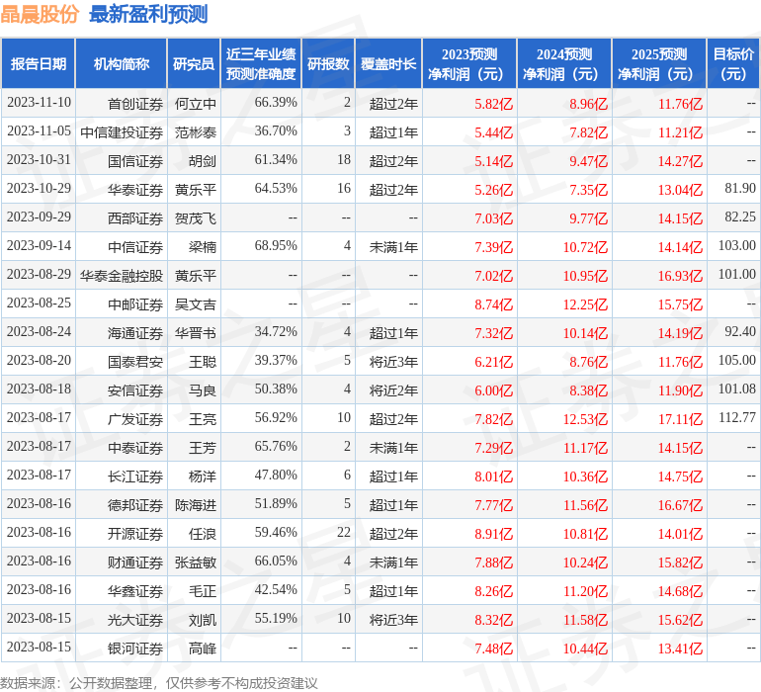The height and width of the screenshot is (692, 761).
Task: Click researcher name 张益敏
Action: (x=195, y=562)
